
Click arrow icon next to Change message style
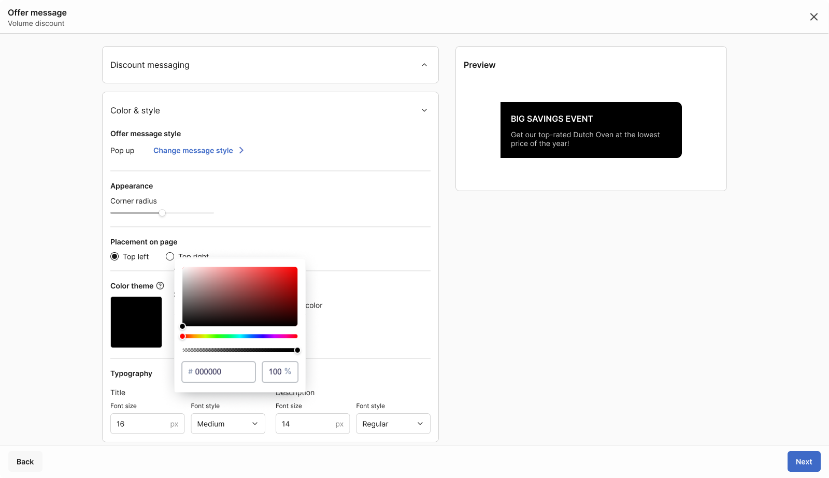pos(241,150)
